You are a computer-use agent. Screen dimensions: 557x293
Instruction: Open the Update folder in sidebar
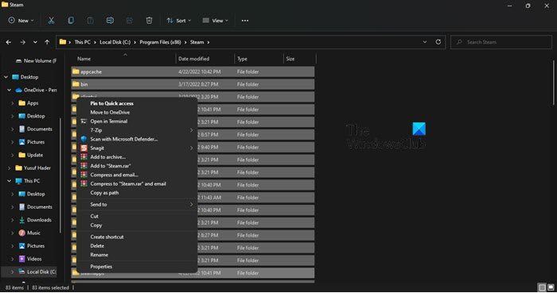click(35, 155)
